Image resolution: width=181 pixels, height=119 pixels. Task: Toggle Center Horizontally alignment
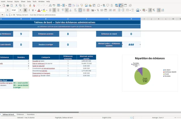point(54,10)
